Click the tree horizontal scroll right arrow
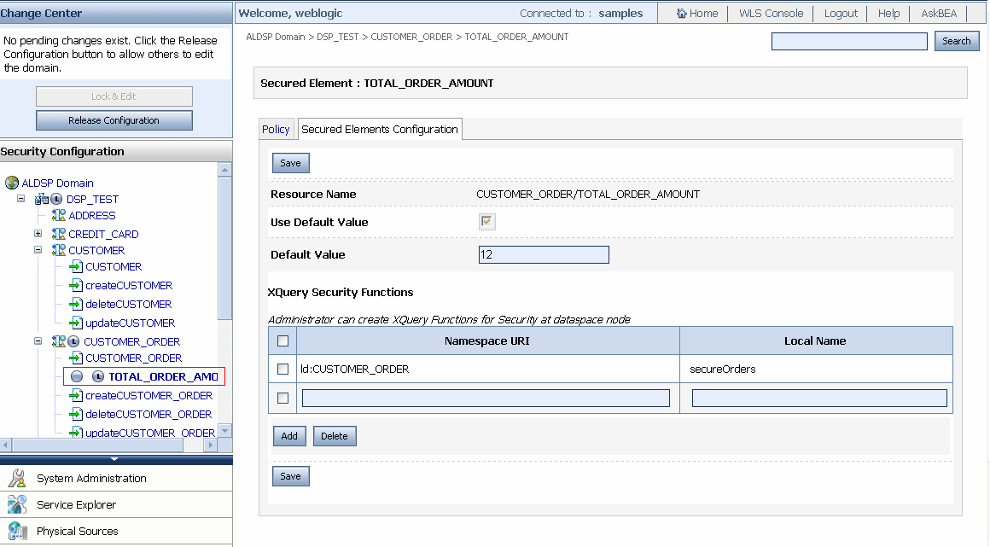The height and width of the screenshot is (547, 990). 211,445
